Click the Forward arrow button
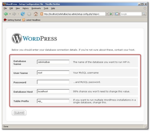The height and width of the screenshot is (131, 150). click(x=14, y=14)
